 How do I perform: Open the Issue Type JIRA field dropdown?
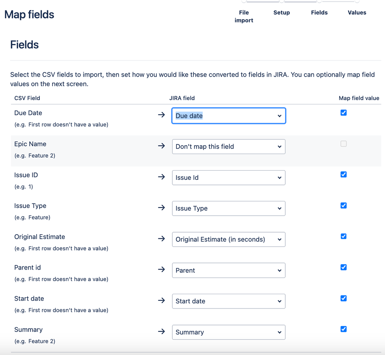[229, 208]
